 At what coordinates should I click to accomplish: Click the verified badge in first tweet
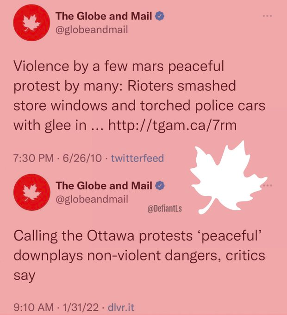tap(160, 16)
